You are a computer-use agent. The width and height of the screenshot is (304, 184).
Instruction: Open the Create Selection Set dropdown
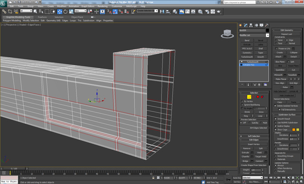(147, 11)
